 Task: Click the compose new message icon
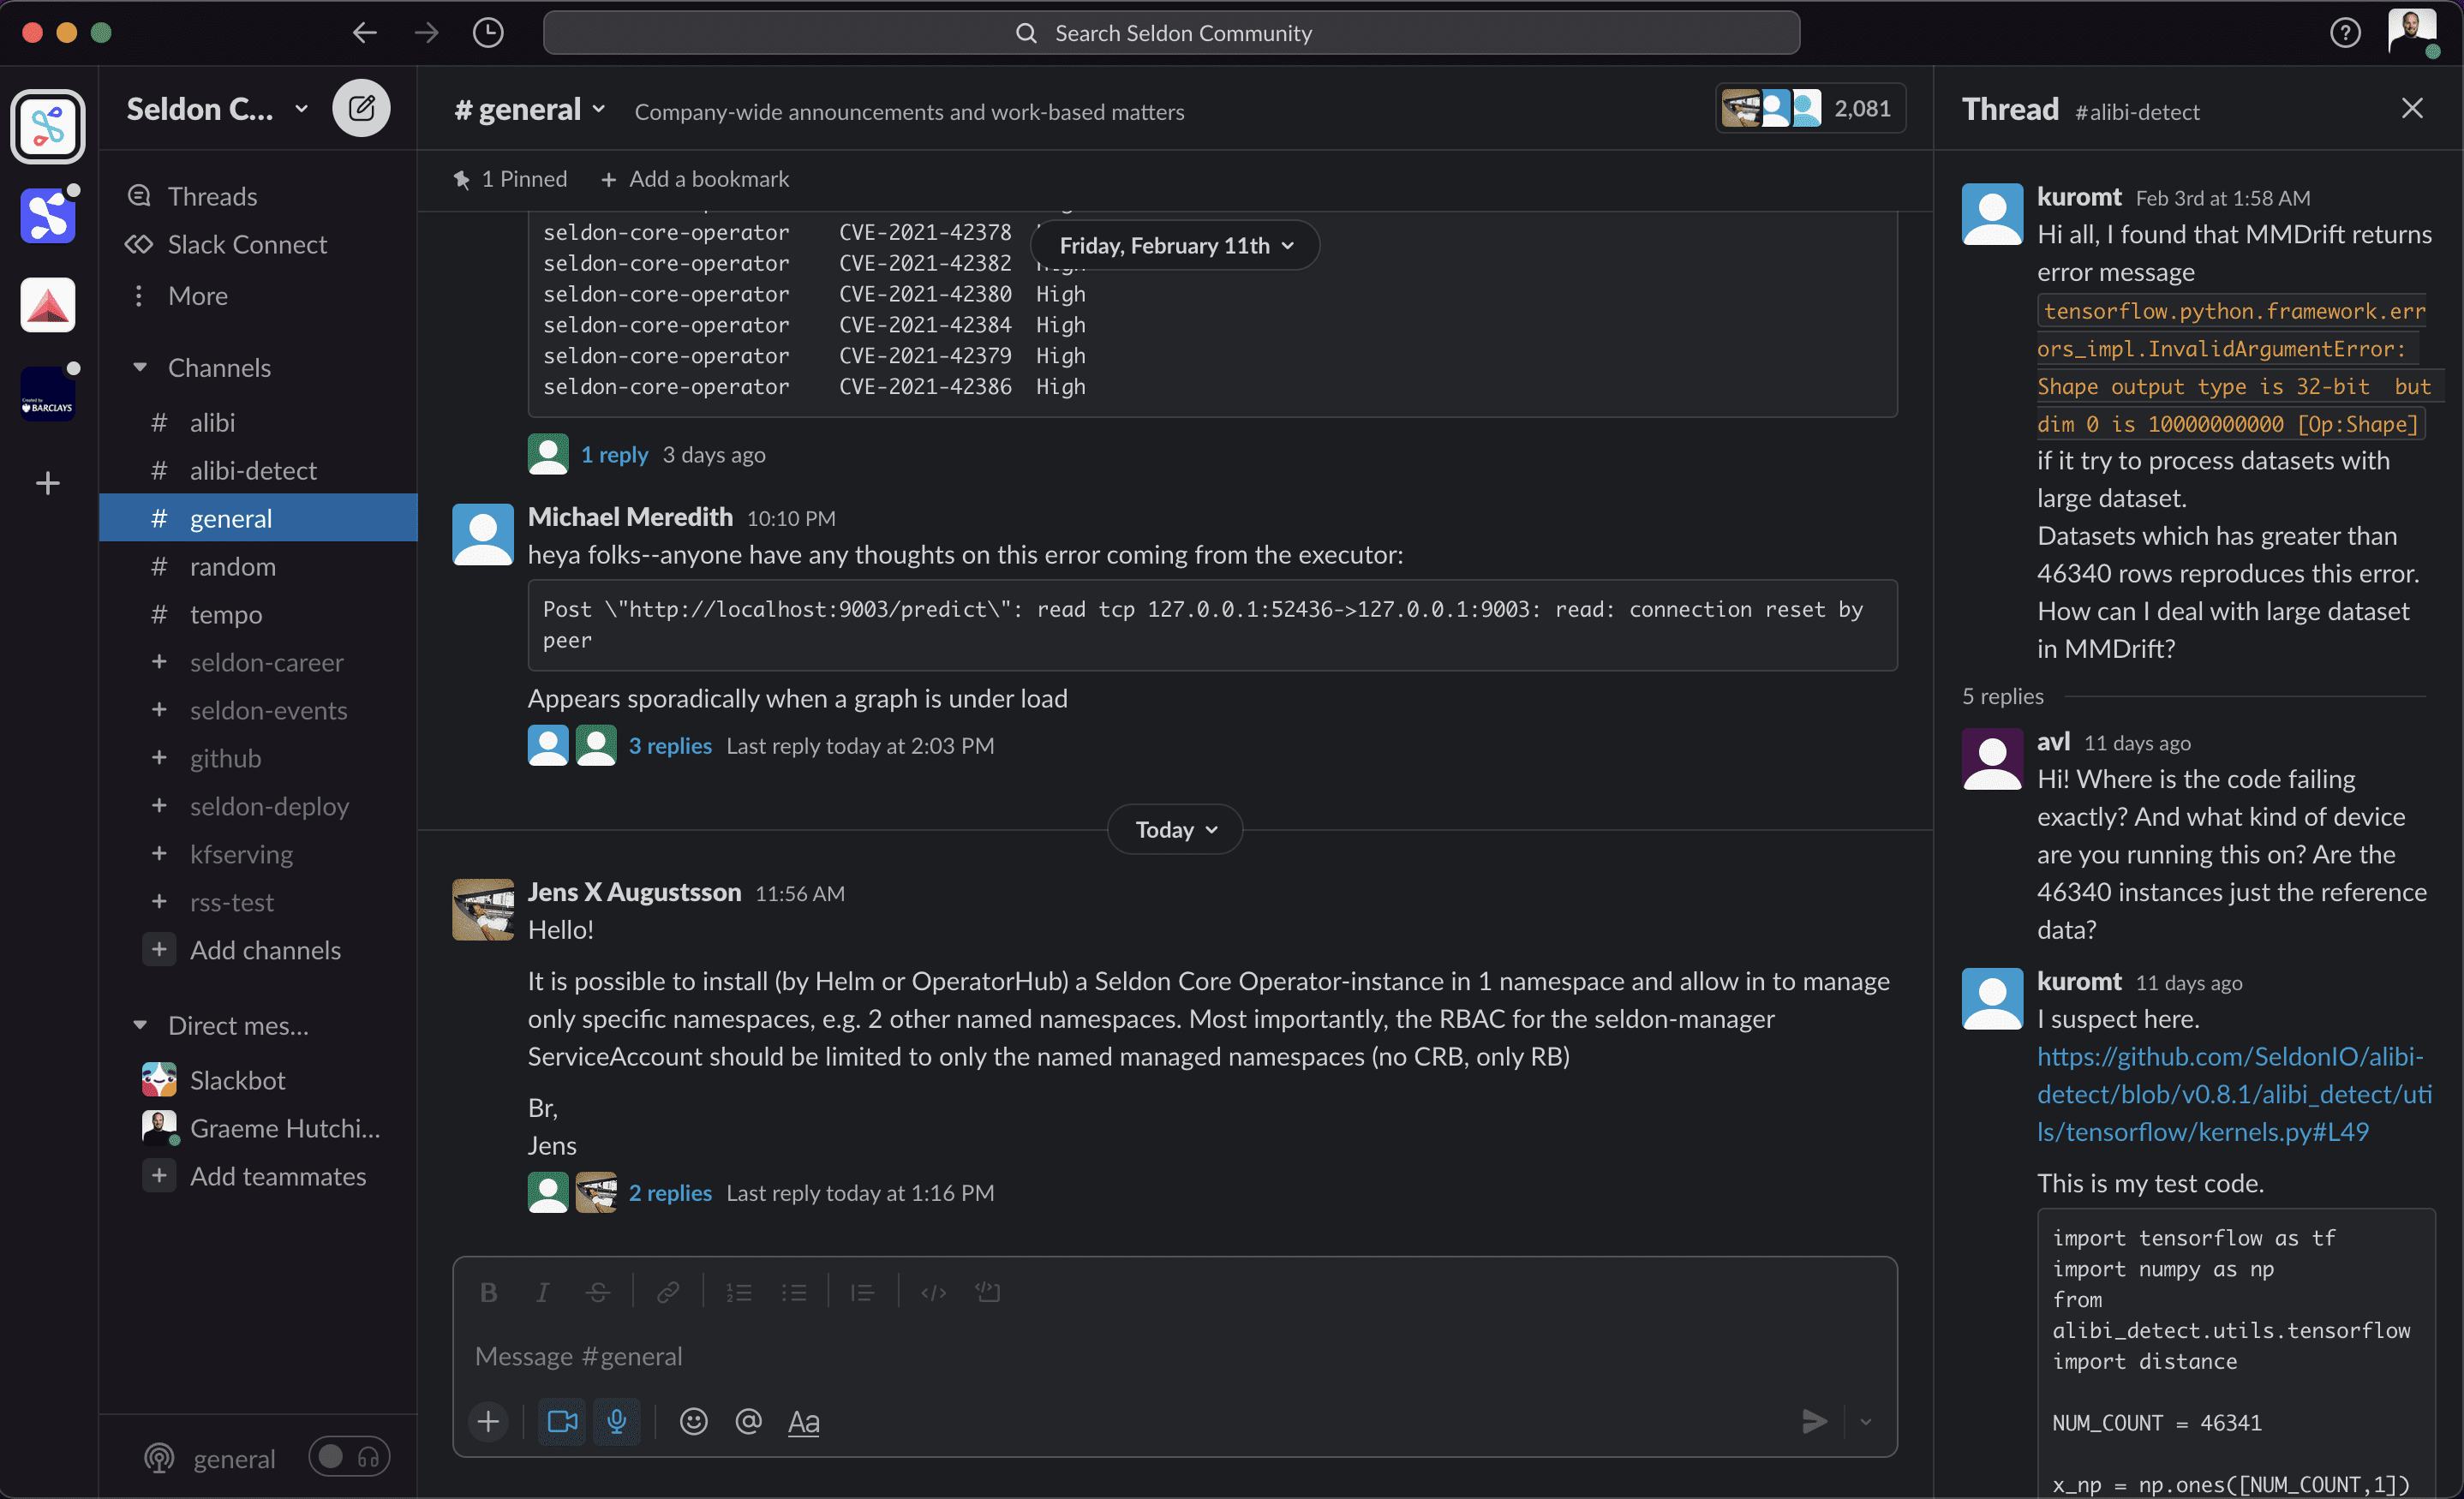pyautogui.click(x=361, y=108)
